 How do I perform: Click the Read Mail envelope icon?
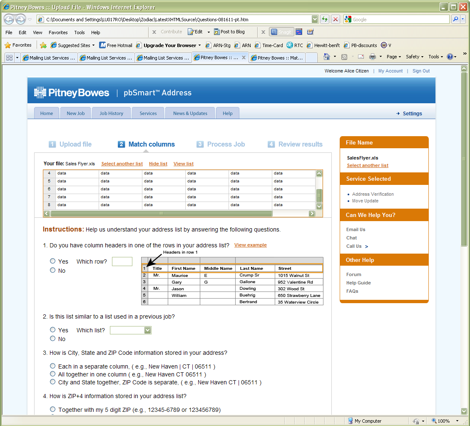click(x=361, y=57)
